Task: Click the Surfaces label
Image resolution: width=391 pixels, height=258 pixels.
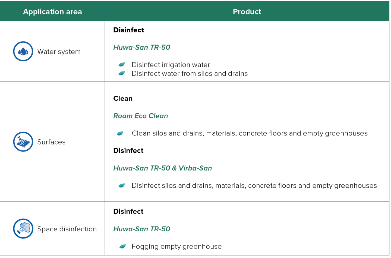Action: (51, 142)
